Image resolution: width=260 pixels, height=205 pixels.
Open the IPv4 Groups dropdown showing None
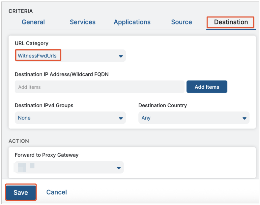tap(66, 118)
